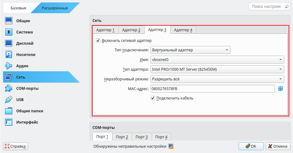Click into the MAC-адрес input field
The image size is (293, 153).
[212, 89]
